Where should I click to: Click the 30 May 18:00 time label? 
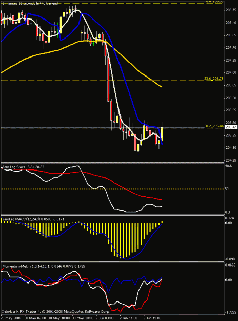click(x=82, y=318)
